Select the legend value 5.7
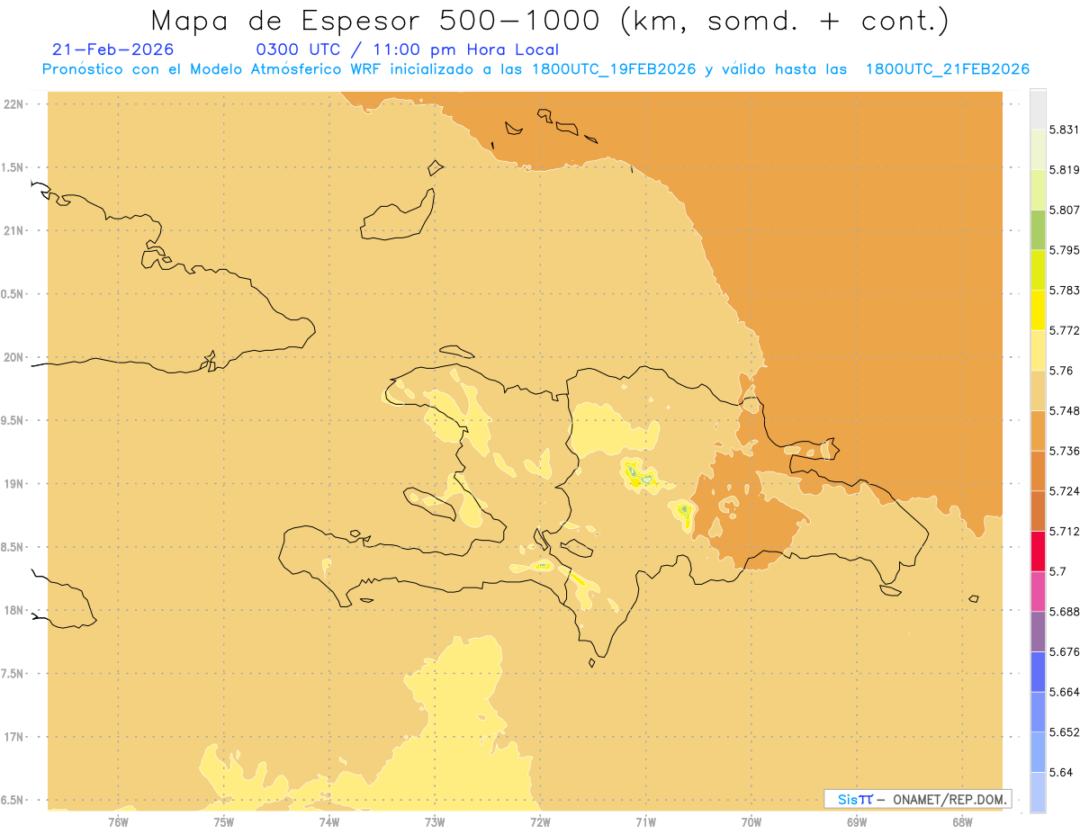This screenshot has width=1080, height=834. (x=1057, y=571)
